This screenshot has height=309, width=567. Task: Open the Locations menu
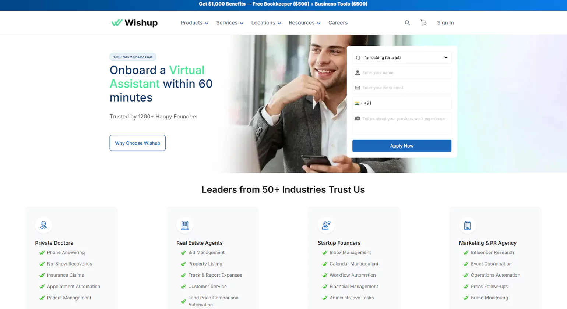(266, 22)
